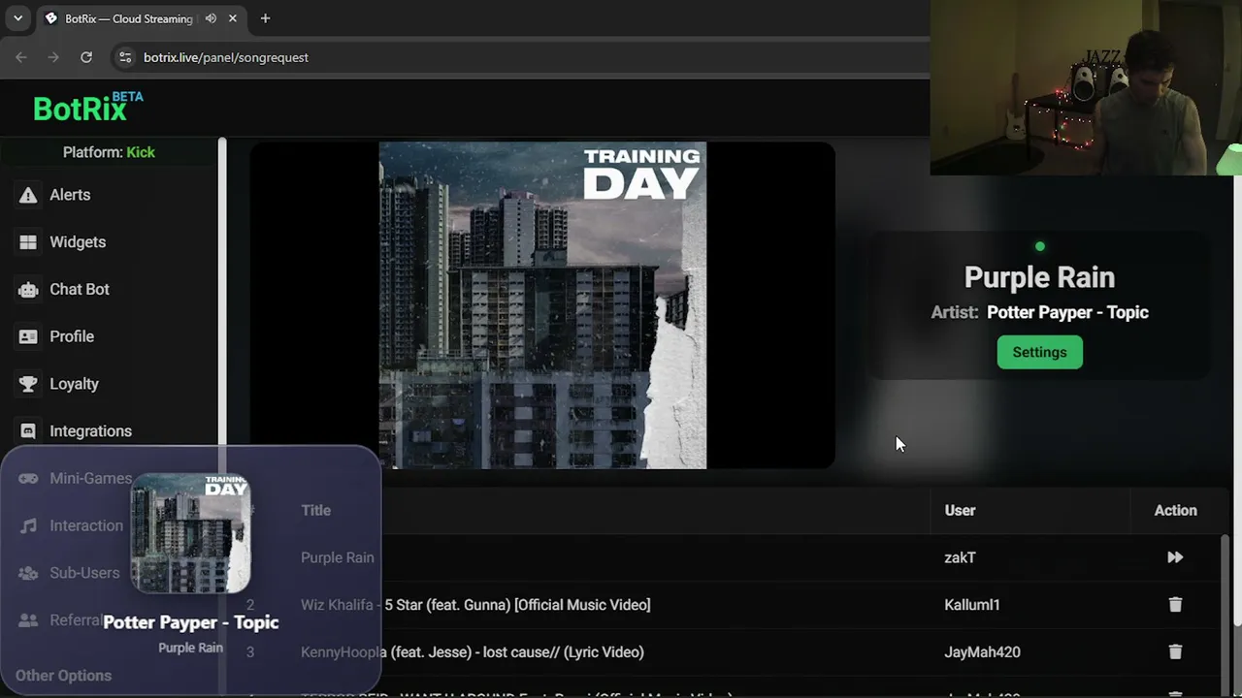
Task: Click the username JayMah420
Action: [x=982, y=652]
